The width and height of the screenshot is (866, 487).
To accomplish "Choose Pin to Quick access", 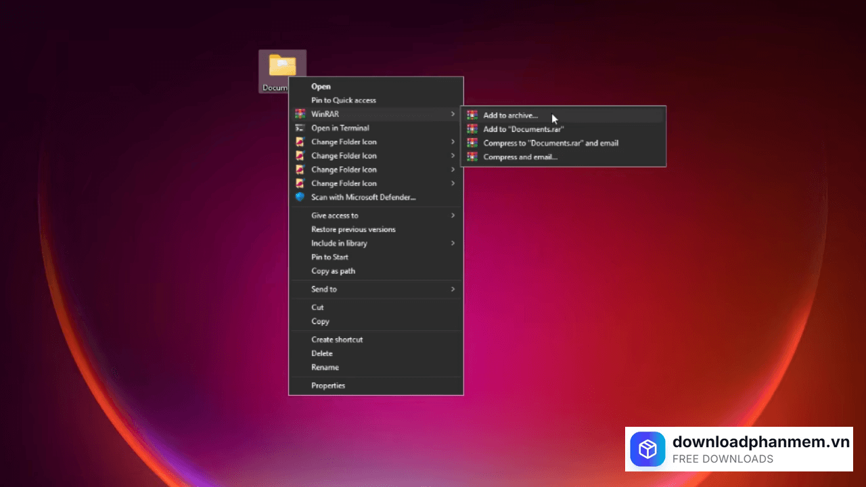I will (x=343, y=100).
